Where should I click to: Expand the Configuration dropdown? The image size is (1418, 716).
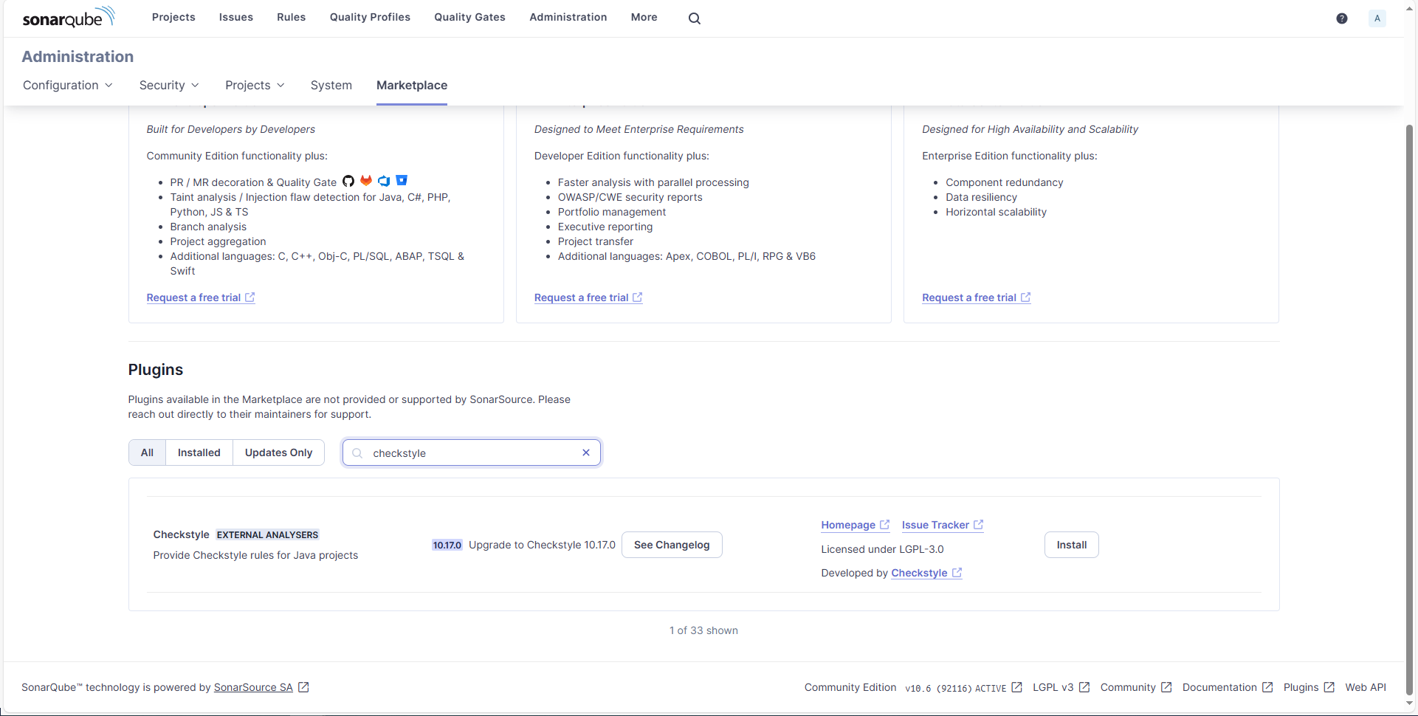point(68,85)
